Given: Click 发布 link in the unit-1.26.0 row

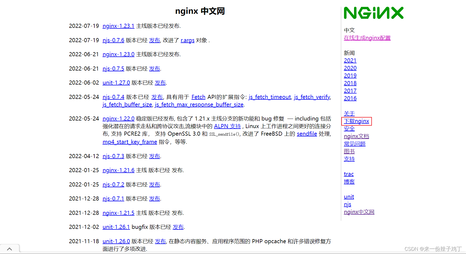Looking at the screenshot, I should [160, 241].
